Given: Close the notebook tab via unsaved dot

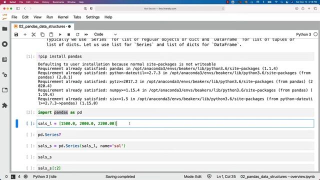Looking at the screenshot, I should tap(69, 26).
